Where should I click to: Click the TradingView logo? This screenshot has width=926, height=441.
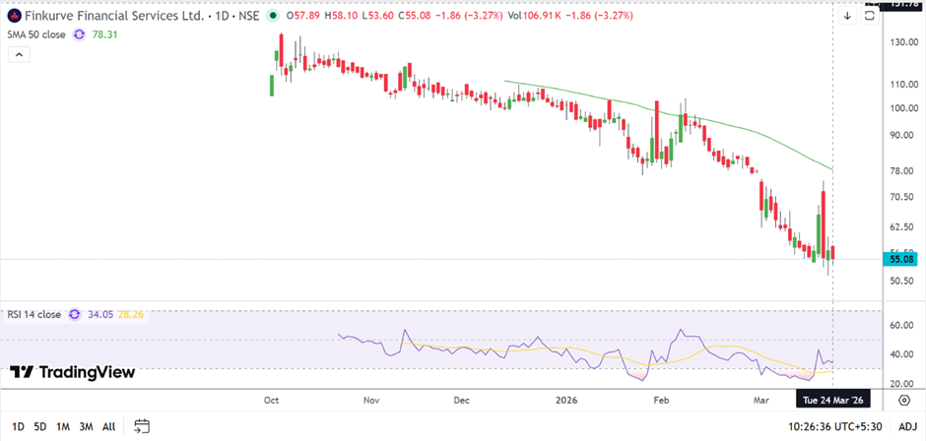click(72, 372)
